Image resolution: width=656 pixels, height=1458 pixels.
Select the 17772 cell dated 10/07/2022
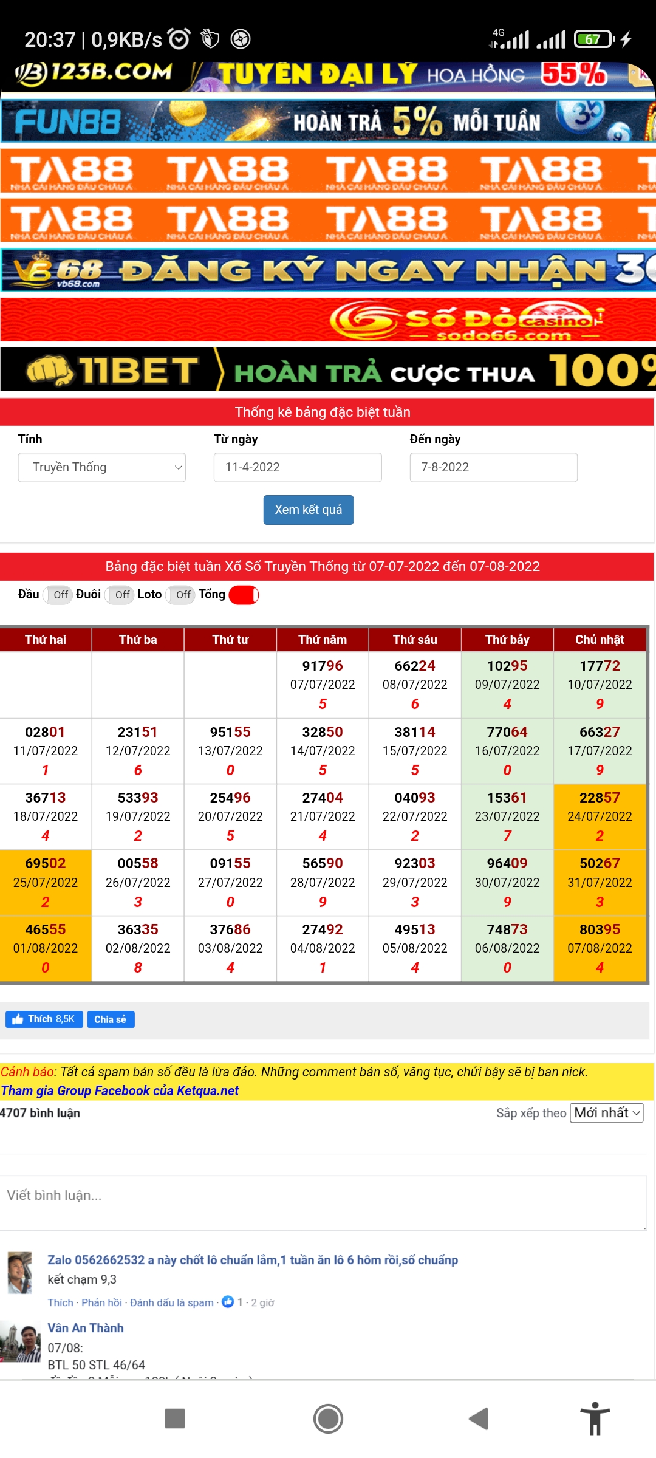coord(600,685)
